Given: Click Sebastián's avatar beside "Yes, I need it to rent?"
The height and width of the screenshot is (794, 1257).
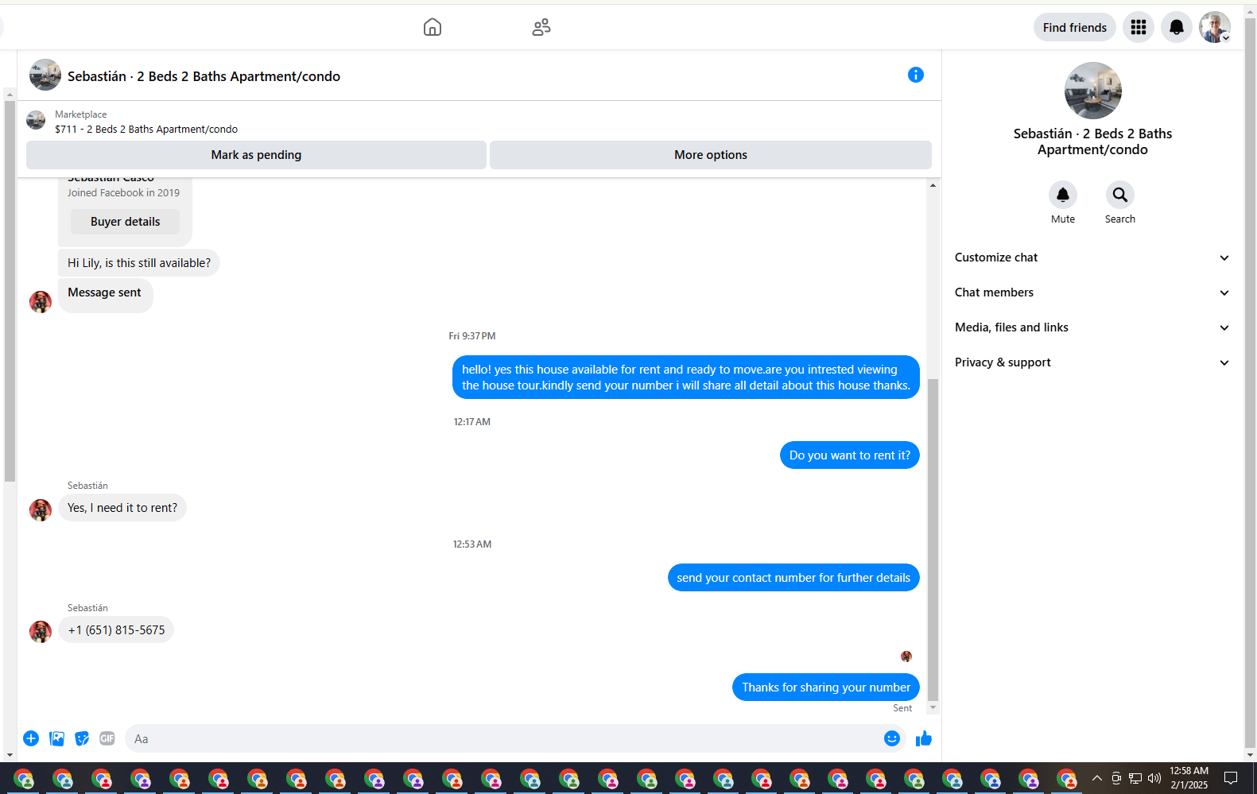Looking at the screenshot, I should click(x=41, y=509).
